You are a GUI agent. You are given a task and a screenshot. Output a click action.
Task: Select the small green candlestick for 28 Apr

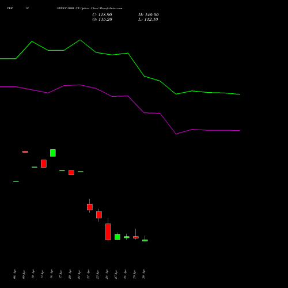pos(127,237)
